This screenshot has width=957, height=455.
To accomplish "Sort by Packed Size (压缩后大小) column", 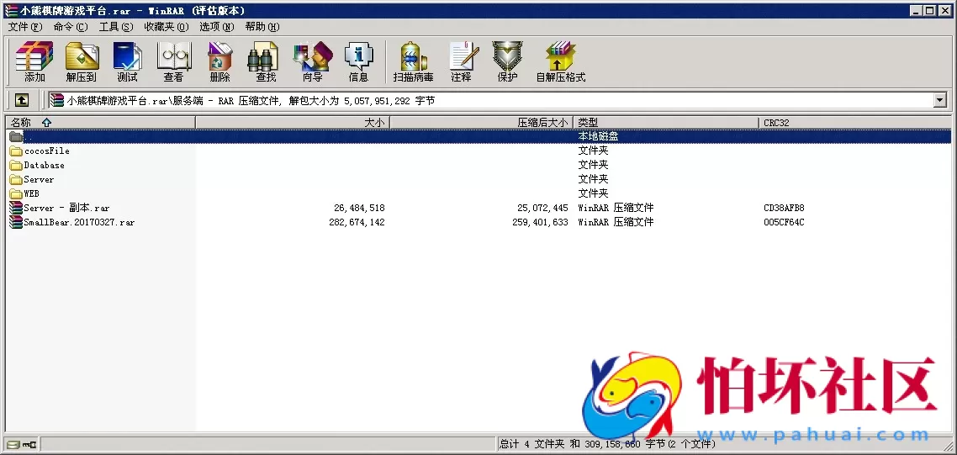I will point(482,123).
